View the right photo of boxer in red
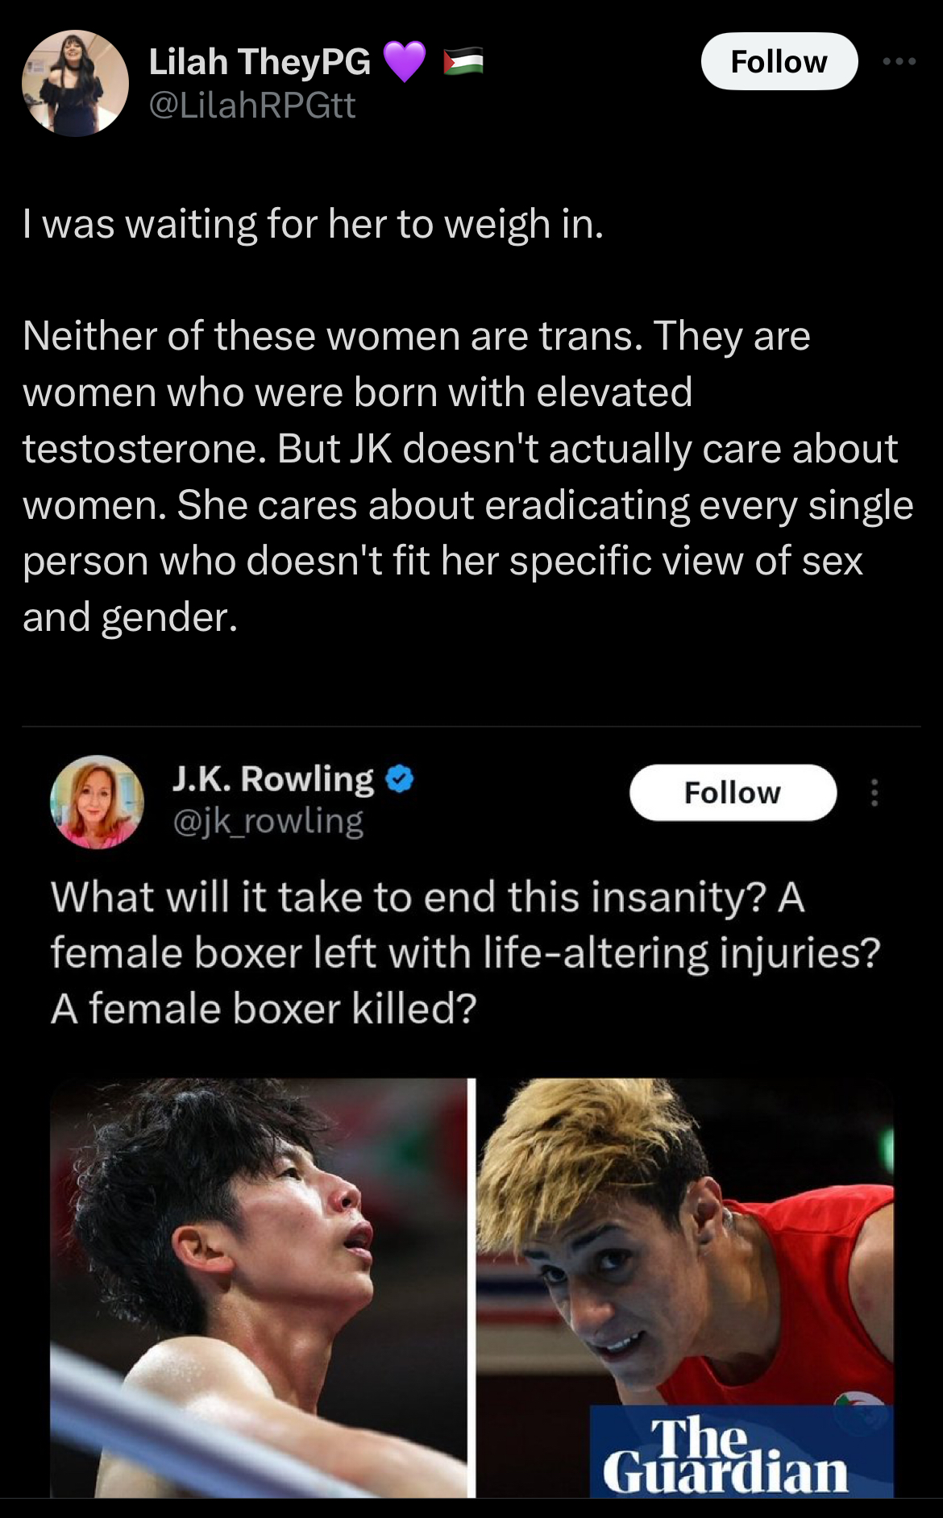 pos(685,1288)
